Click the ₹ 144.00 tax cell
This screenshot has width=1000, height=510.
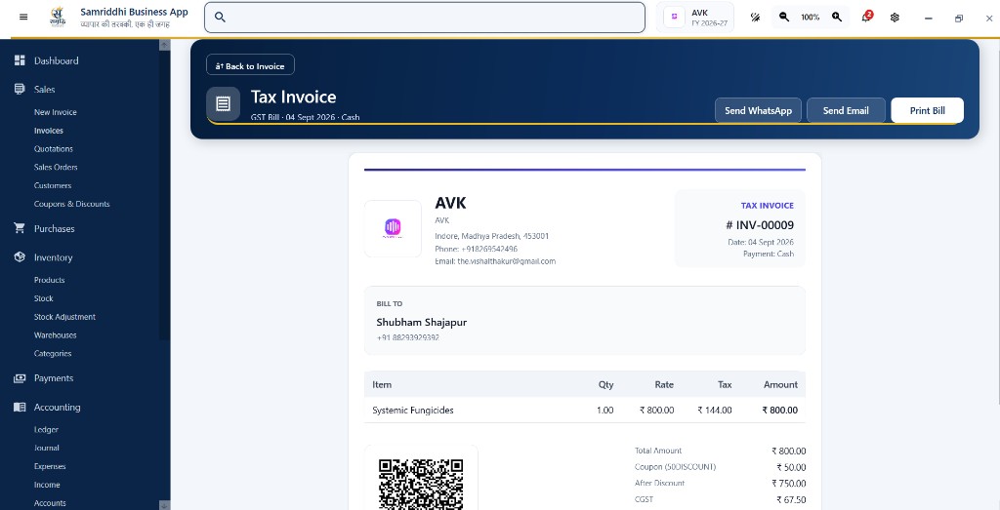(714, 410)
